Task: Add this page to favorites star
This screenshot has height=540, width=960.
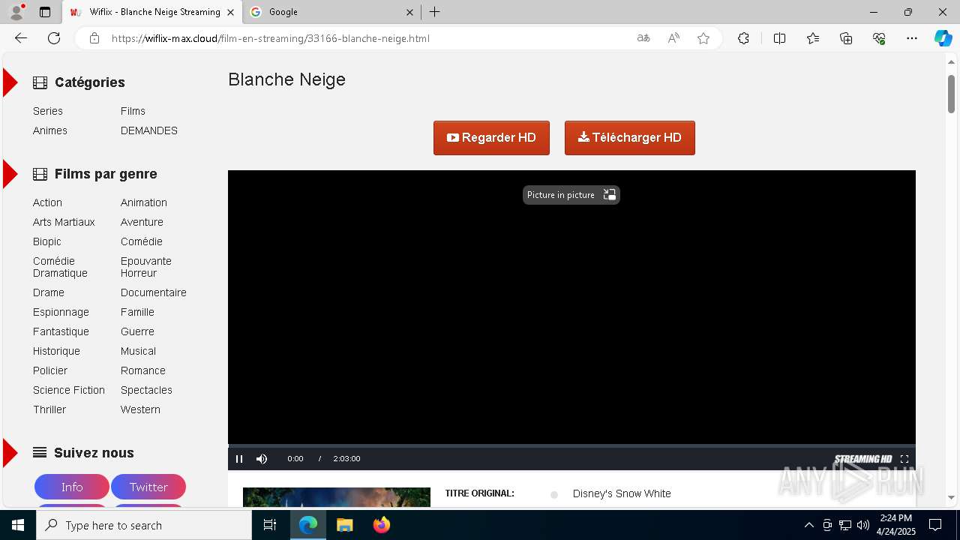Action: coord(703,38)
